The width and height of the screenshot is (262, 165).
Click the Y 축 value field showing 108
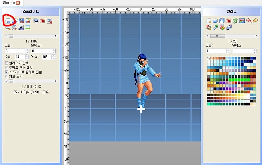click(47, 57)
